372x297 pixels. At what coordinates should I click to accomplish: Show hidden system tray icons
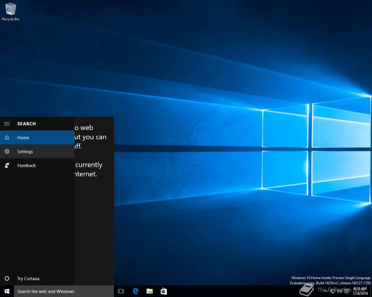(x=325, y=291)
